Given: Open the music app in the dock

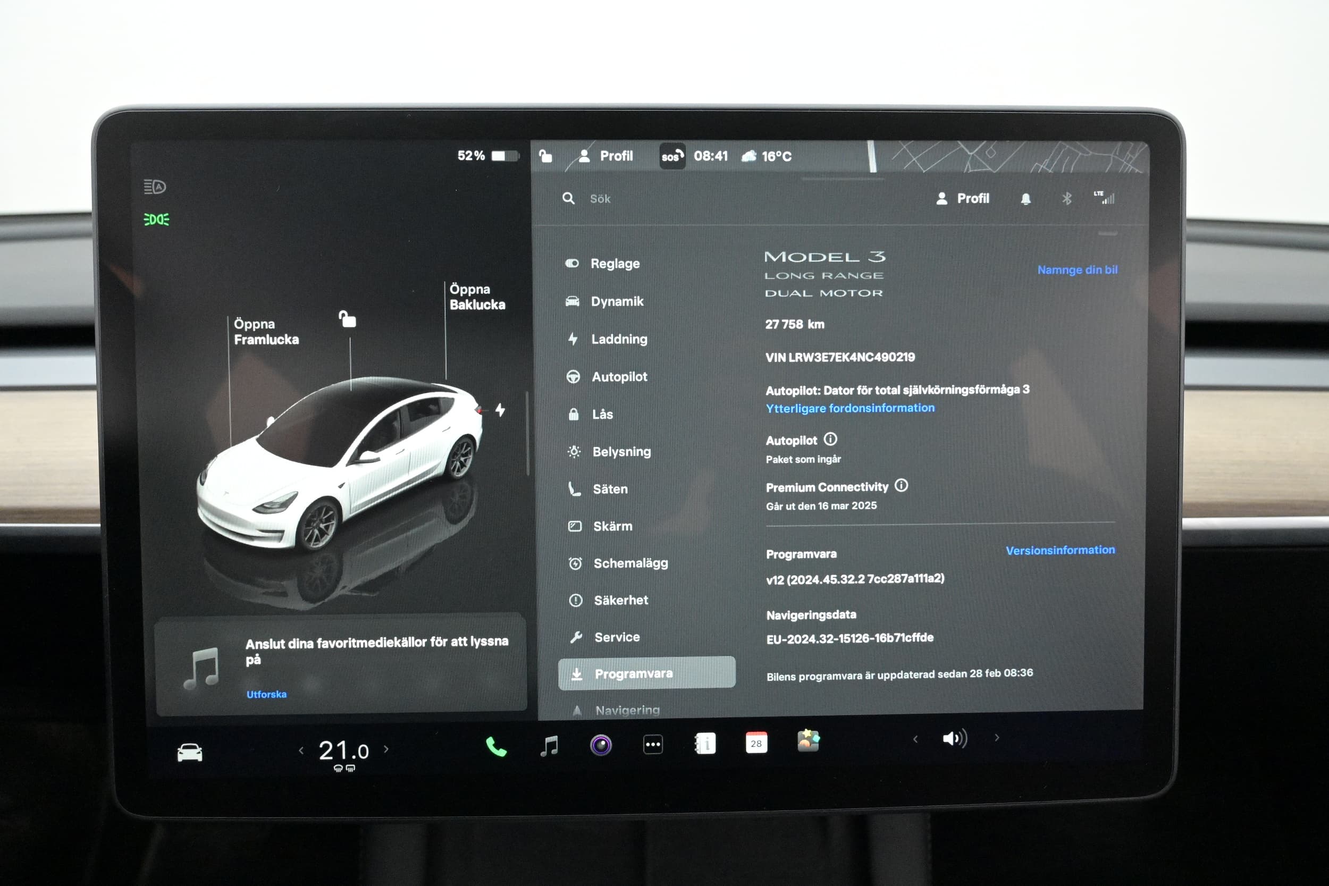Looking at the screenshot, I should [x=549, y=745].
